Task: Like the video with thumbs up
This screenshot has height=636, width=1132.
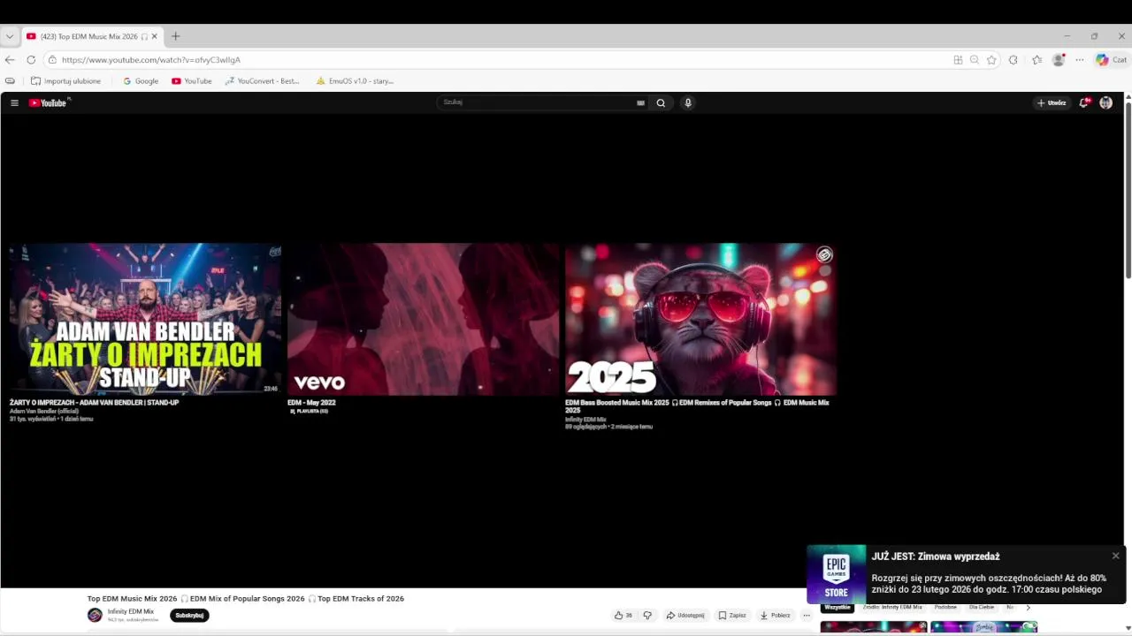Action: pyautogui.click(x=623, y=616)
